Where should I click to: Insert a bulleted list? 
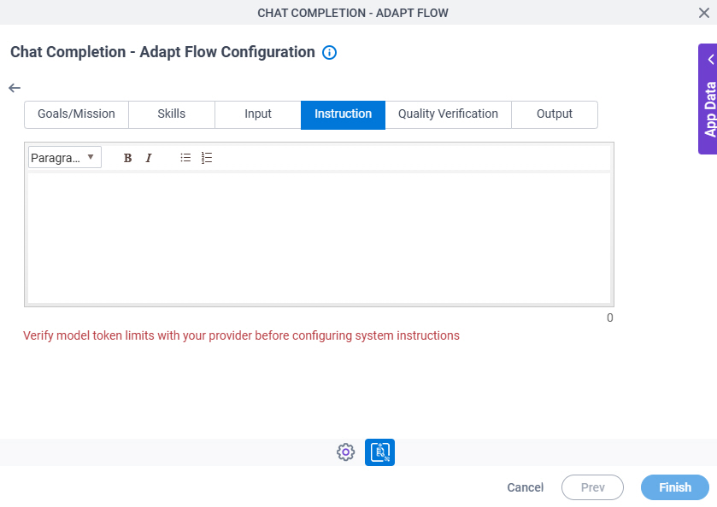(185, 158)
